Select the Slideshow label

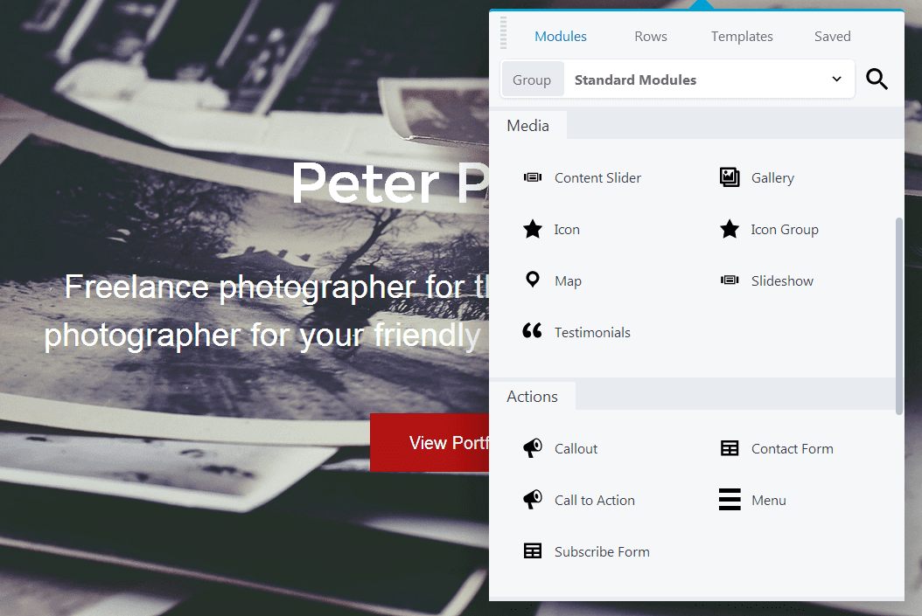[x=782, y=281]
